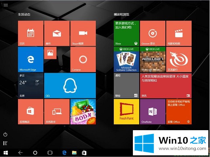
Task: Launch the Minecraft Windows tile
Action: click(153, 60)
